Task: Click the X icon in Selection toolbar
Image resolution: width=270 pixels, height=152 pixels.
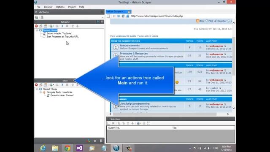Action: click(113, 123)
